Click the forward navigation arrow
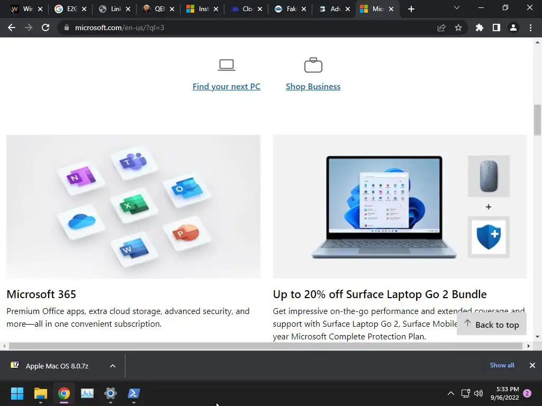The image size is (542, 406). (29, 27)
